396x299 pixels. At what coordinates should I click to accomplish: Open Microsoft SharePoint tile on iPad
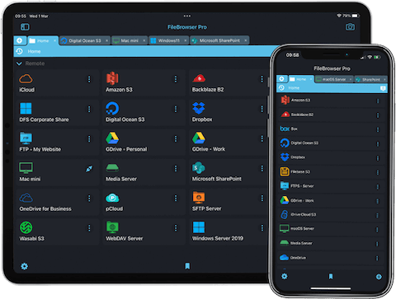pos(229,172)
